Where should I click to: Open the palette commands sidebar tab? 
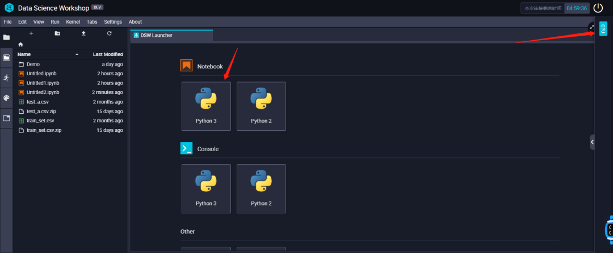click(x=6, y=98)
